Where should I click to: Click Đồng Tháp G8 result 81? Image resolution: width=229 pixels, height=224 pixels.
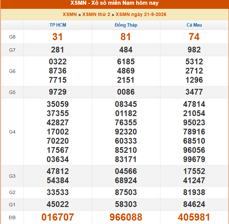[126, 37]
